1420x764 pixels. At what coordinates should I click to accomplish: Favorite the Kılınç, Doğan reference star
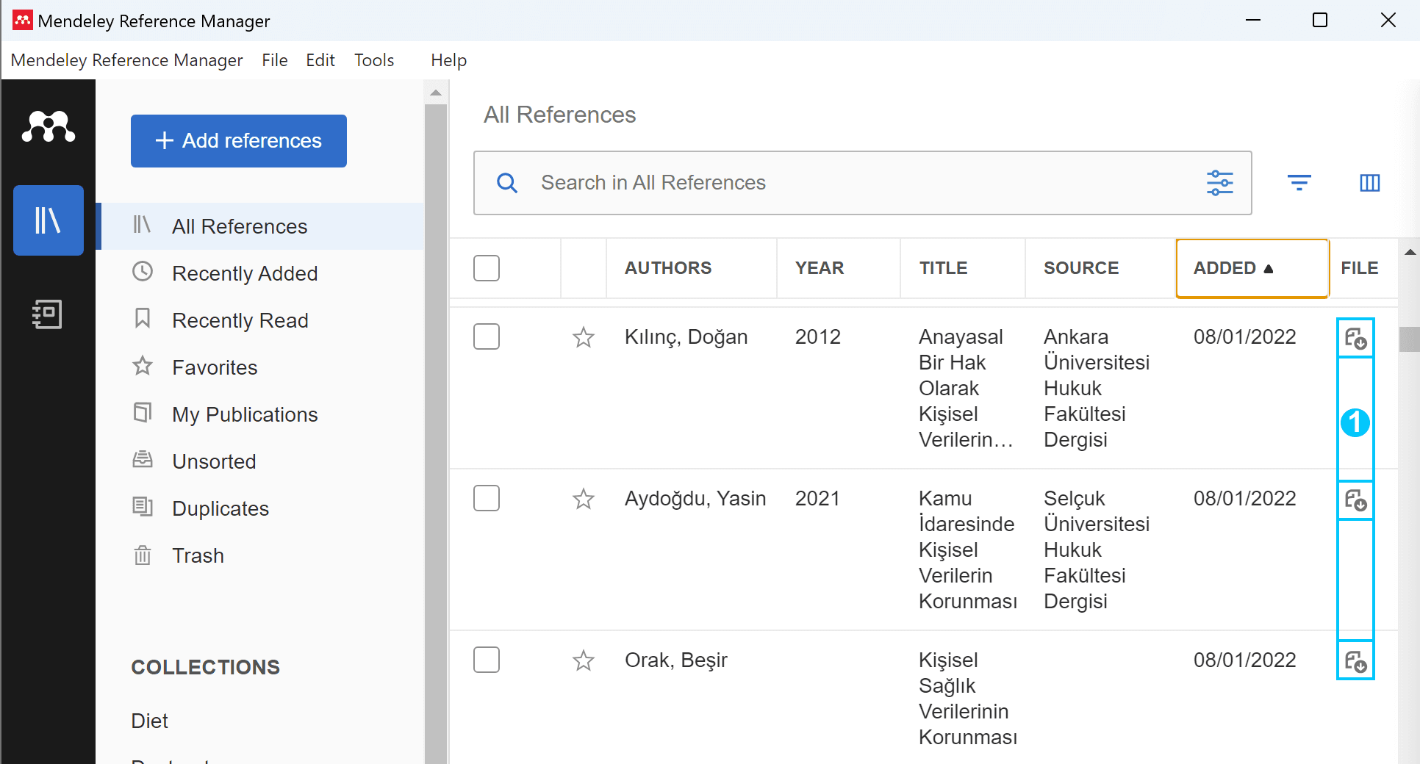(x=584, y=337)
